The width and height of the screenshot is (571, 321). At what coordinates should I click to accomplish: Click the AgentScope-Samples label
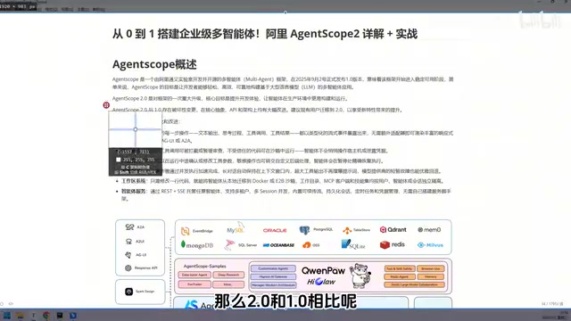[204, 267]
